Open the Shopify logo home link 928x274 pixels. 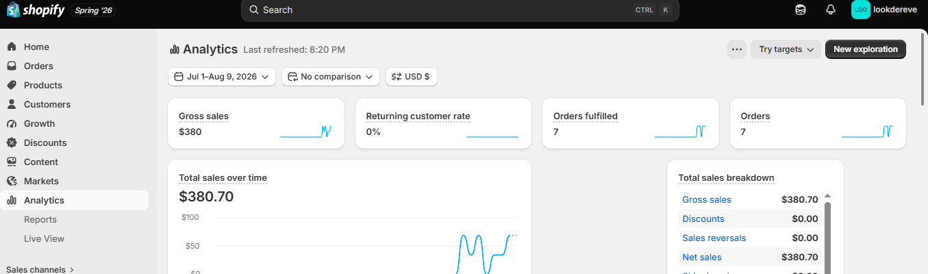tap(36, 10)
